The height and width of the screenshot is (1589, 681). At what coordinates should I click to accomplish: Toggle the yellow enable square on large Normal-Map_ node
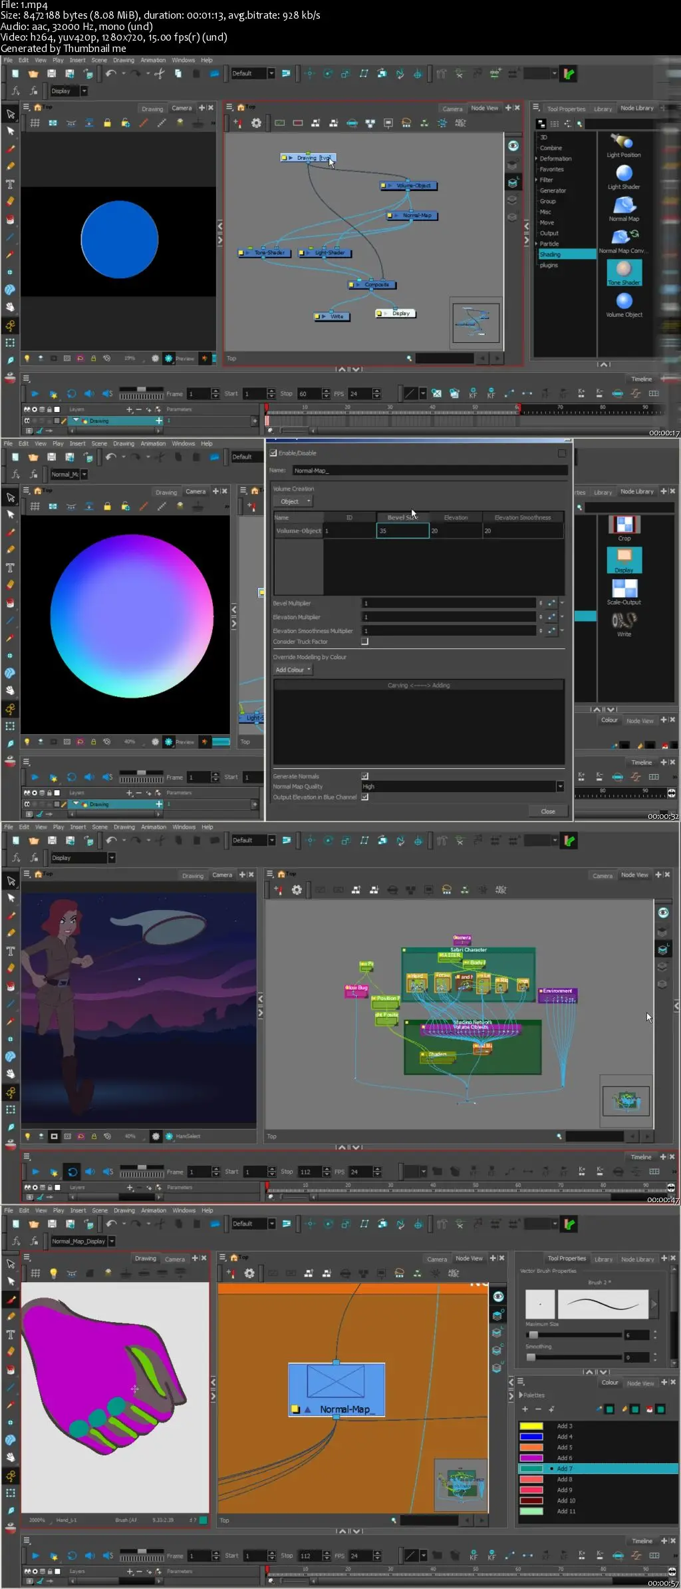(295, 1409)
